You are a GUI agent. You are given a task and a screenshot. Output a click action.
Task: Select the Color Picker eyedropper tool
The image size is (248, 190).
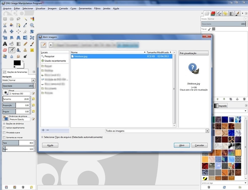(x=25, y=25)
